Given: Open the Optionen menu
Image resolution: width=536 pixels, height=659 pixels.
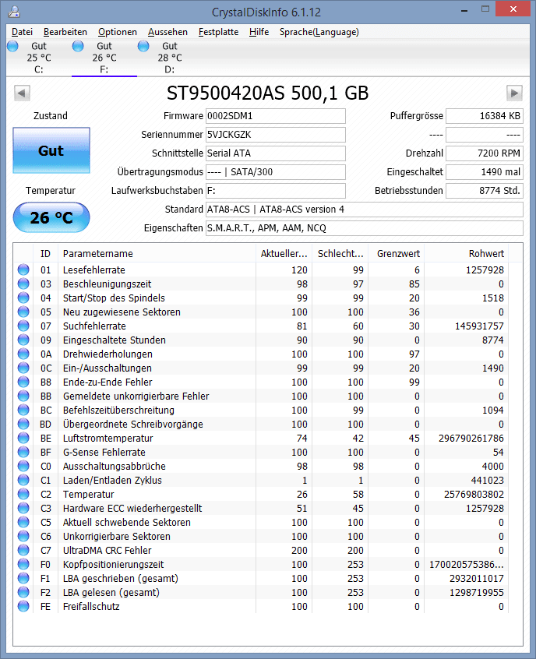Looking at the screenshot, I should tap(118, 32).
